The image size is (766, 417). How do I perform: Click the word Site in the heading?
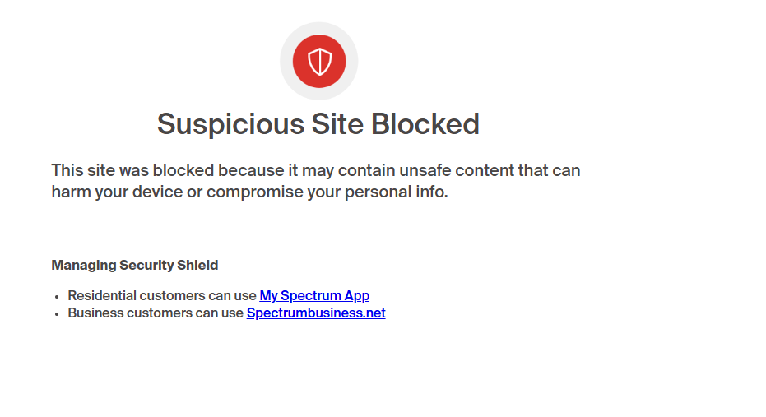[x=337, y=124]
